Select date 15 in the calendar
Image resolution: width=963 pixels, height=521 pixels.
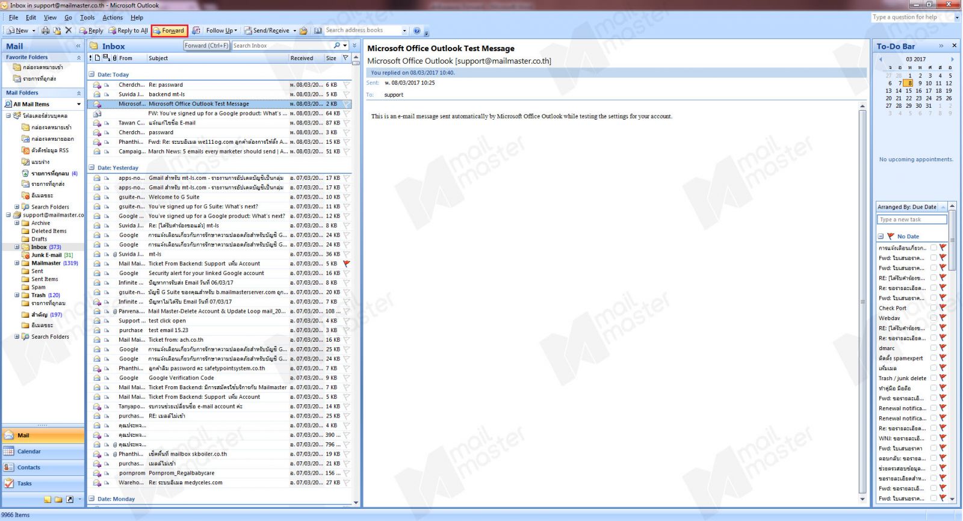(x=909, y=91)
